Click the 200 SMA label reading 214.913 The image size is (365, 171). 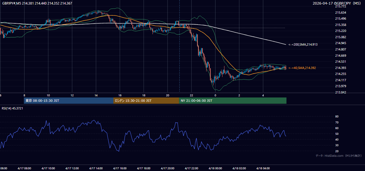[x=303, y=44]
